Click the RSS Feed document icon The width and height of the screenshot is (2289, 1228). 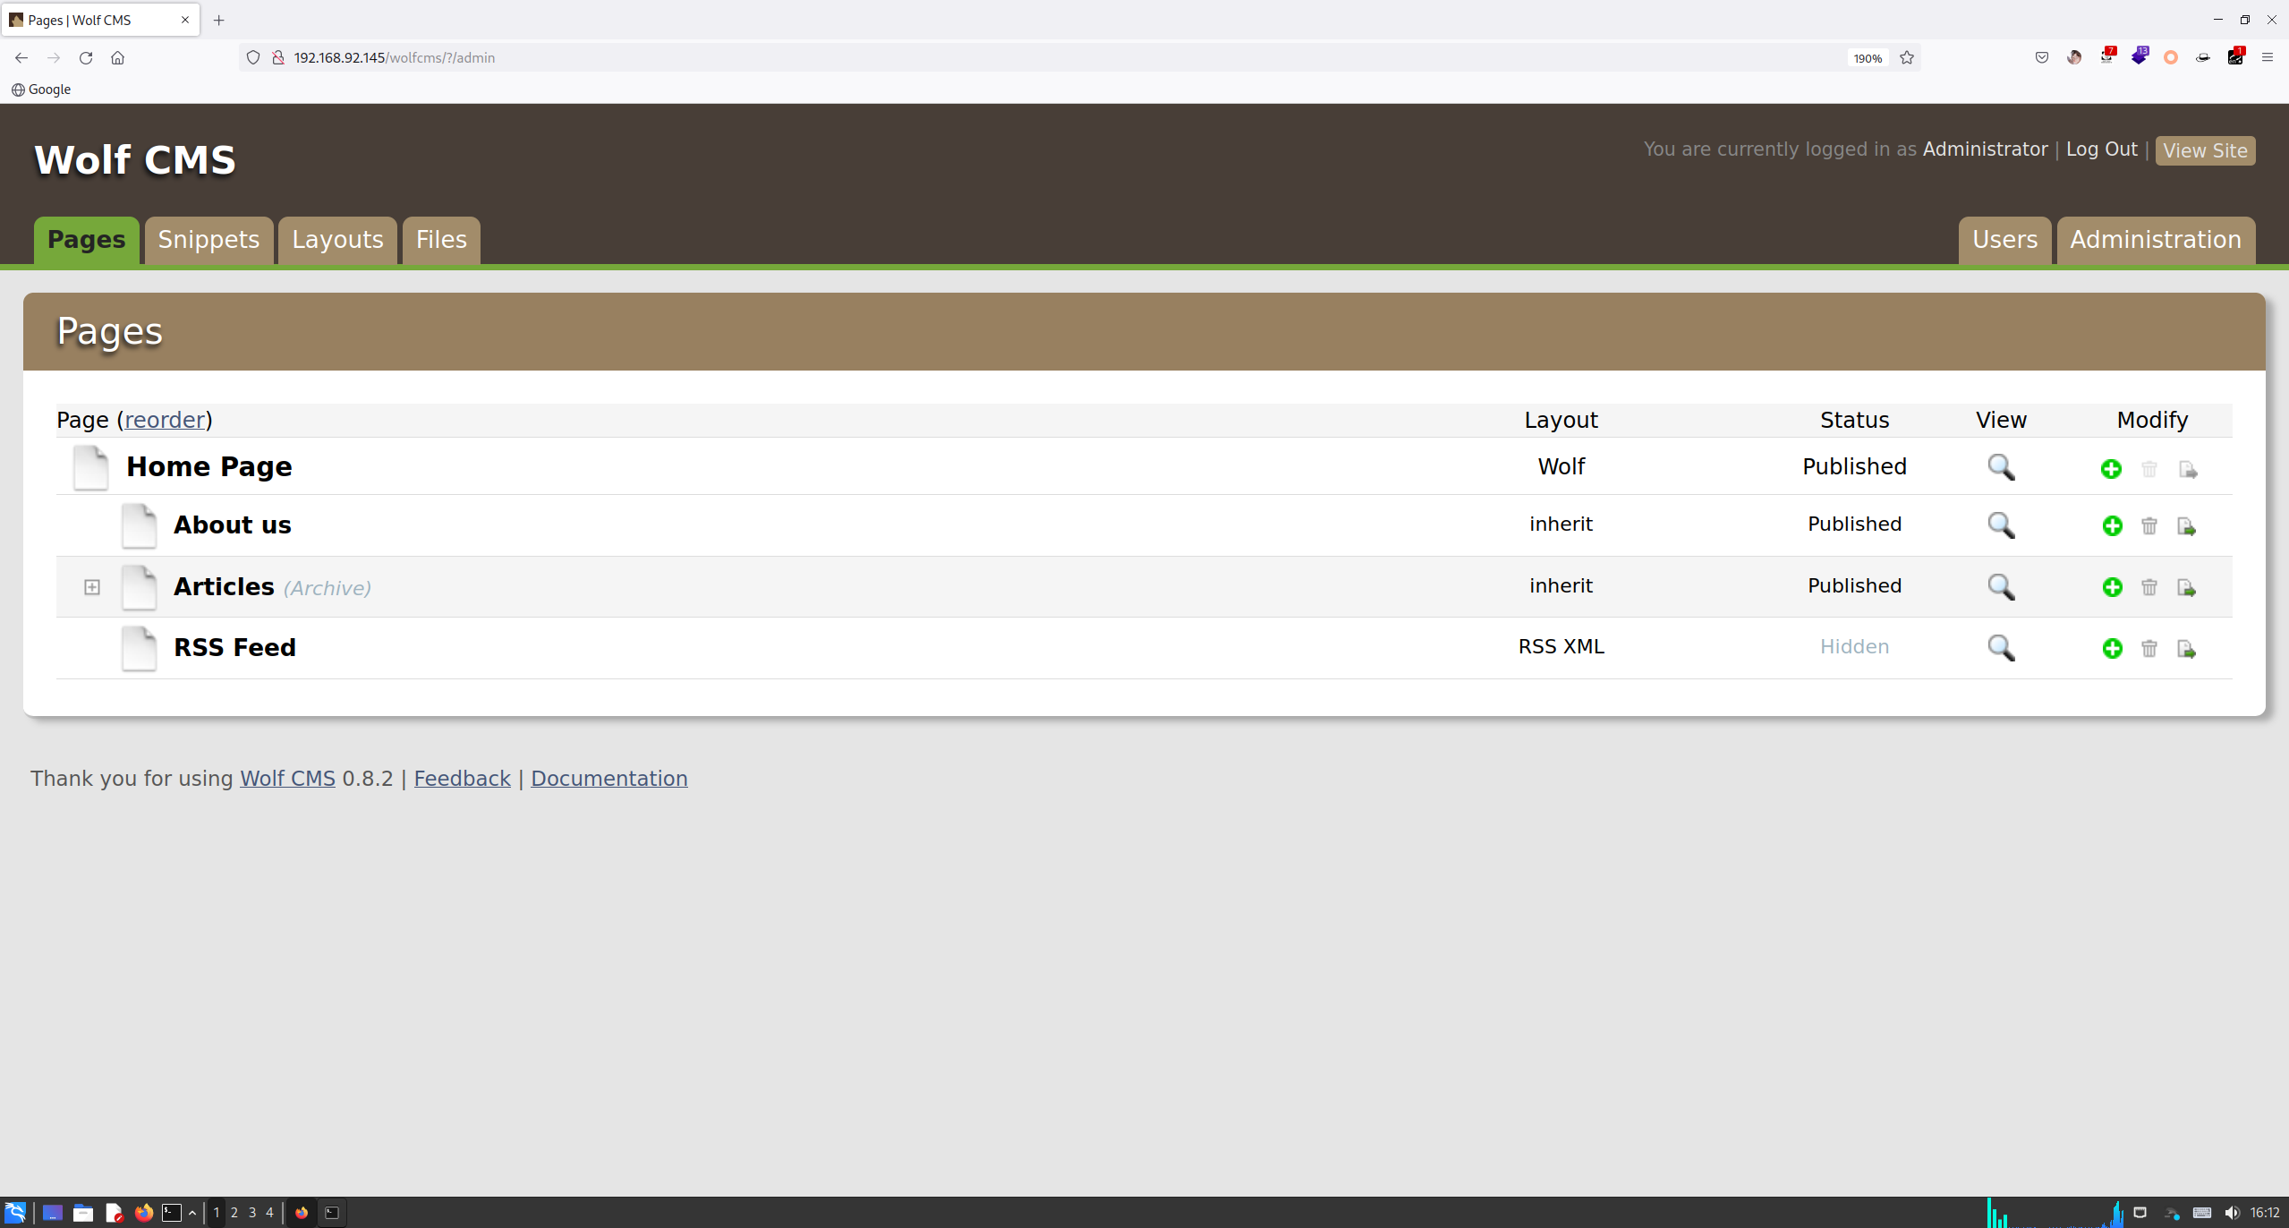[x=139, y=648]
